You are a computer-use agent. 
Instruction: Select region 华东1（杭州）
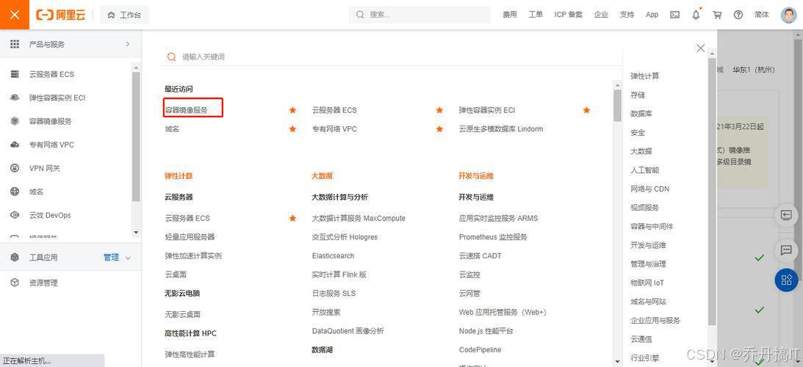(753, 70)
